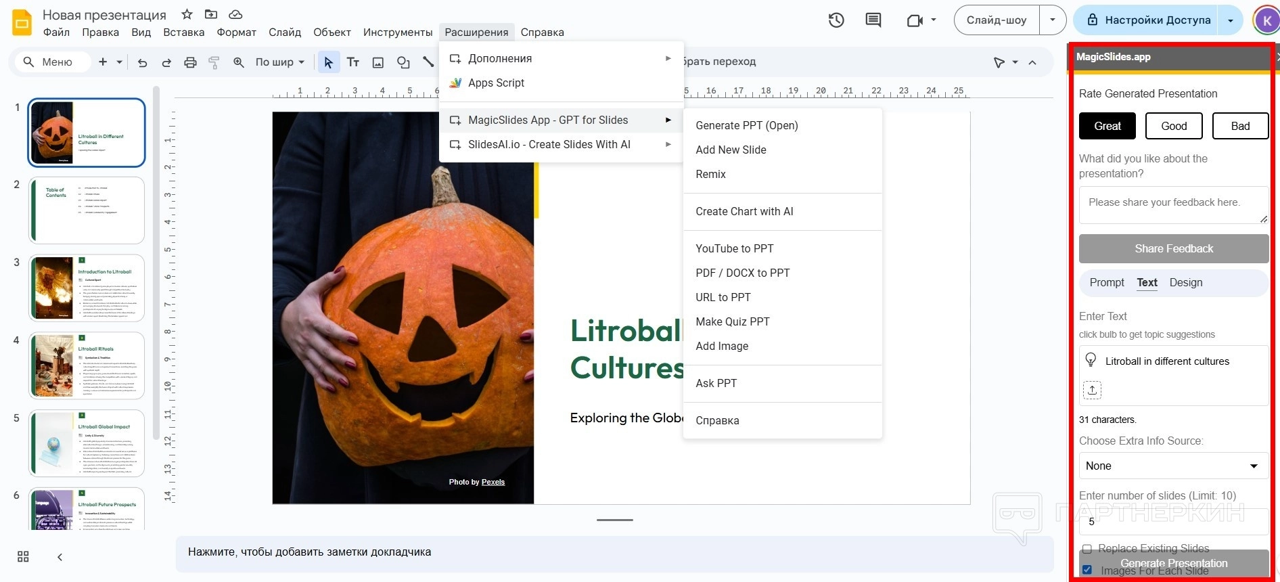Click the Pexels photo credit link
This screenshot has height=582, width=1280.
(x=493, y=482)
